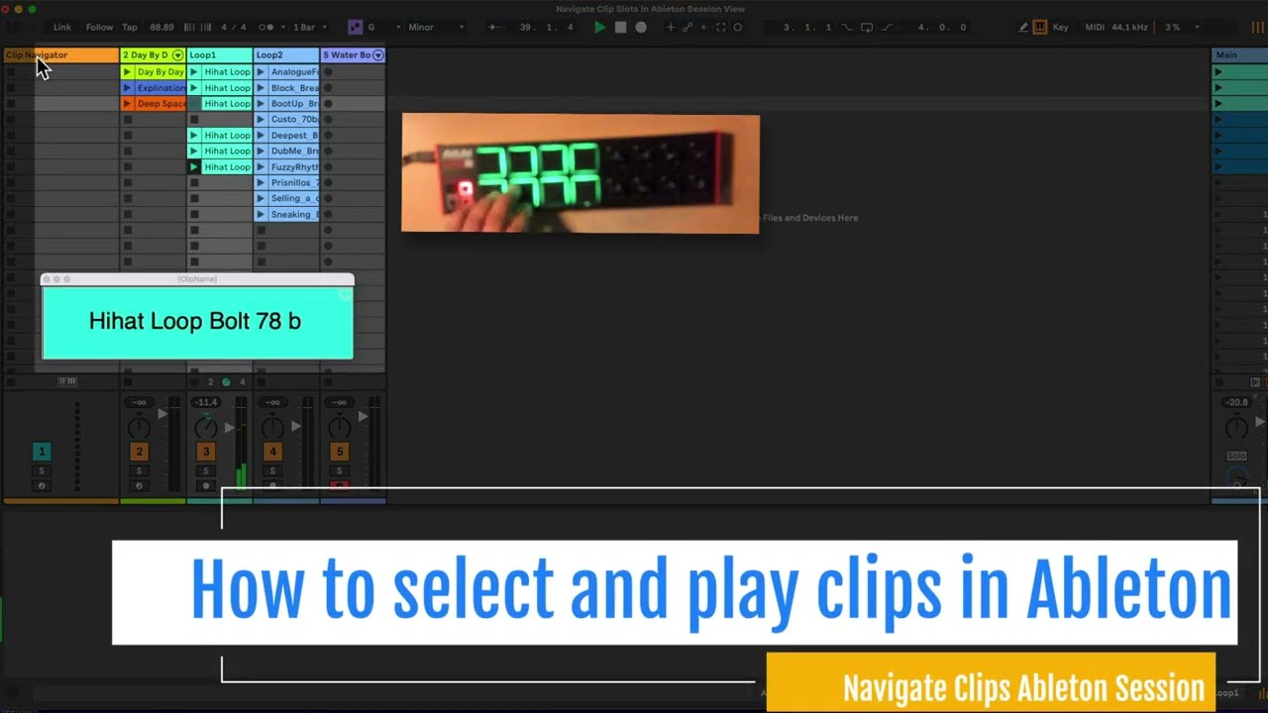Click the 44.1 kHz sample rate display
The width and height of the screenshot is (1268, 713).
1132,28
